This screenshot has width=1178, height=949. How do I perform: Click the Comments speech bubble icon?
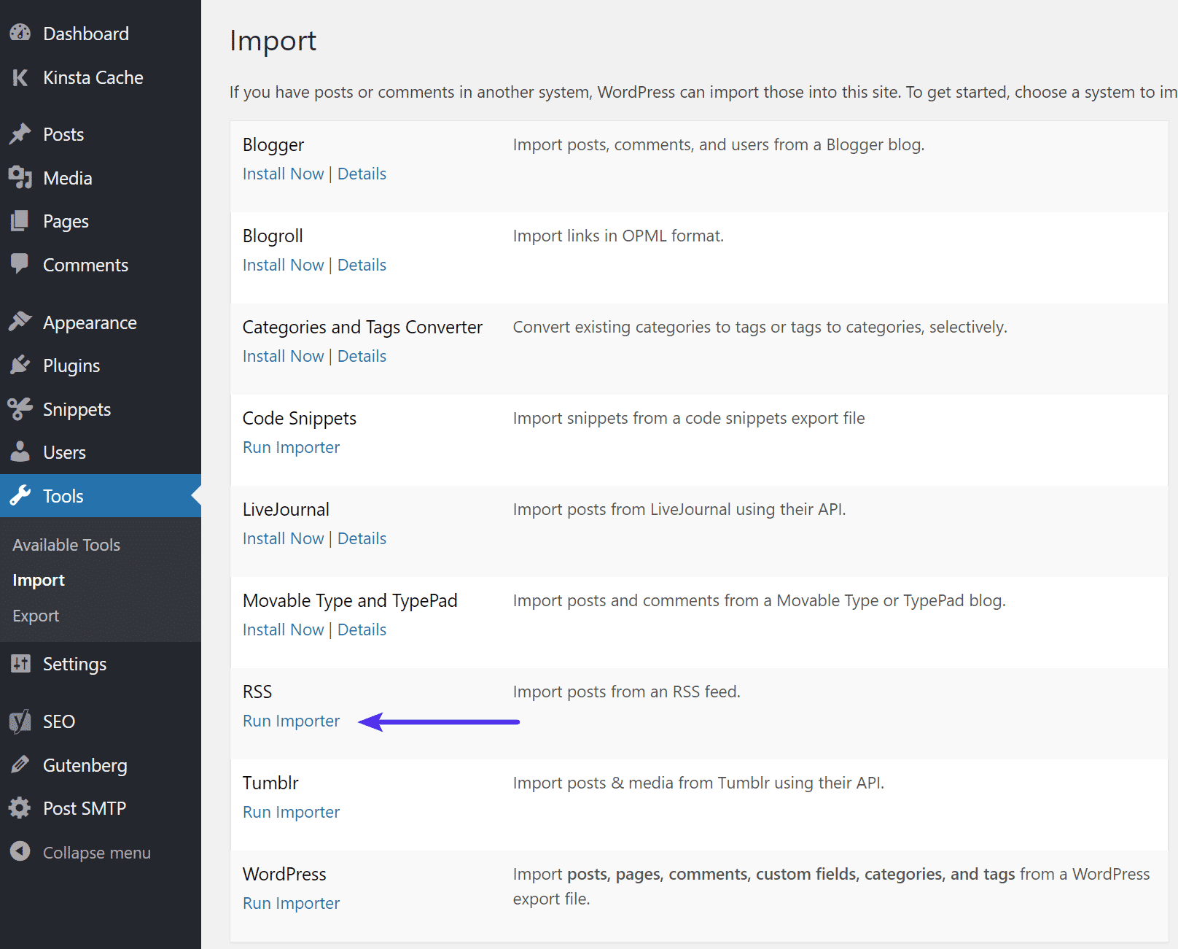[20, 264]
